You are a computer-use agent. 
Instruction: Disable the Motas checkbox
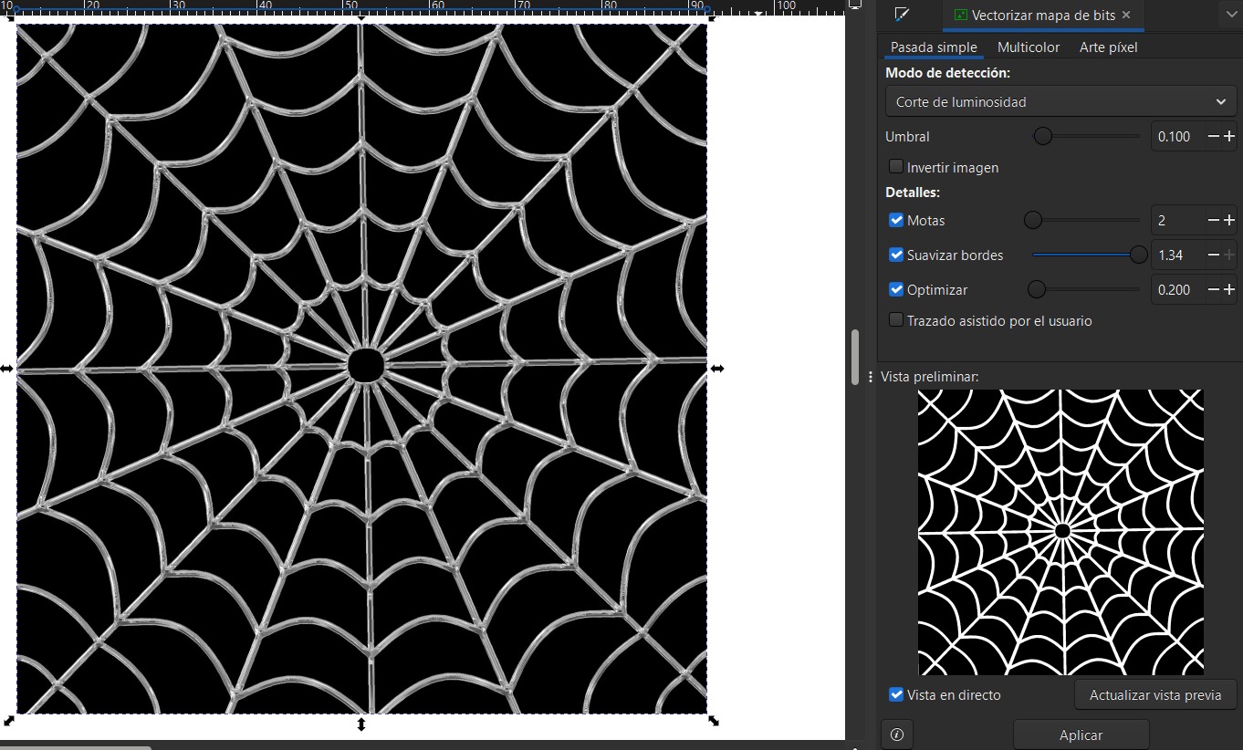(896, 220)
